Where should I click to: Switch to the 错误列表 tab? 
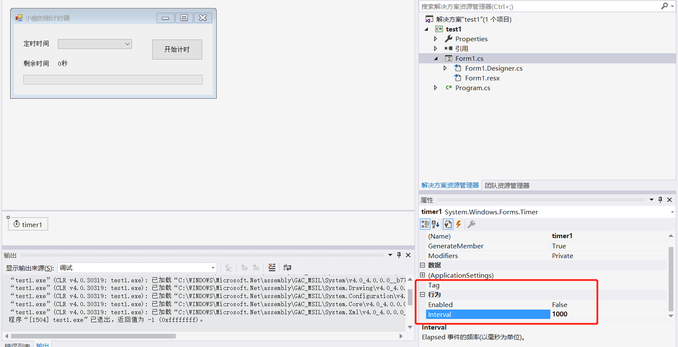17,345
